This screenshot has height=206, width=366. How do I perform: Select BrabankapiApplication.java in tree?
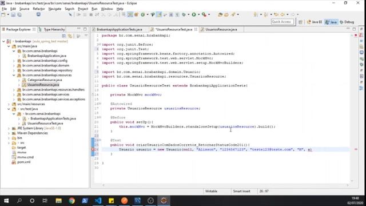point(47,56)
